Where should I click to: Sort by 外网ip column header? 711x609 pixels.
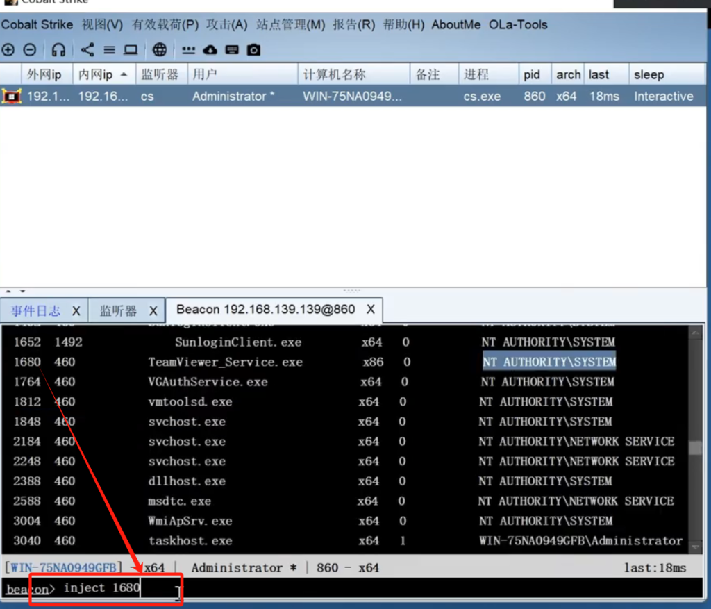pyautogui.click(x=47, y=74)
